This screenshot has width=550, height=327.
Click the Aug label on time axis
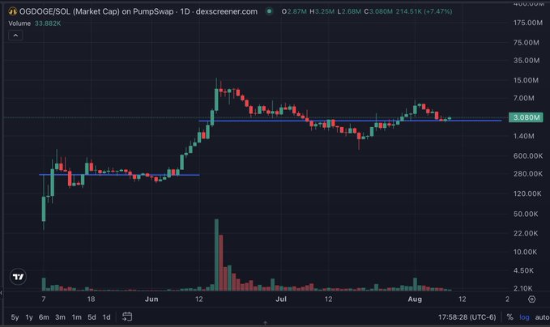pos(415,299)
